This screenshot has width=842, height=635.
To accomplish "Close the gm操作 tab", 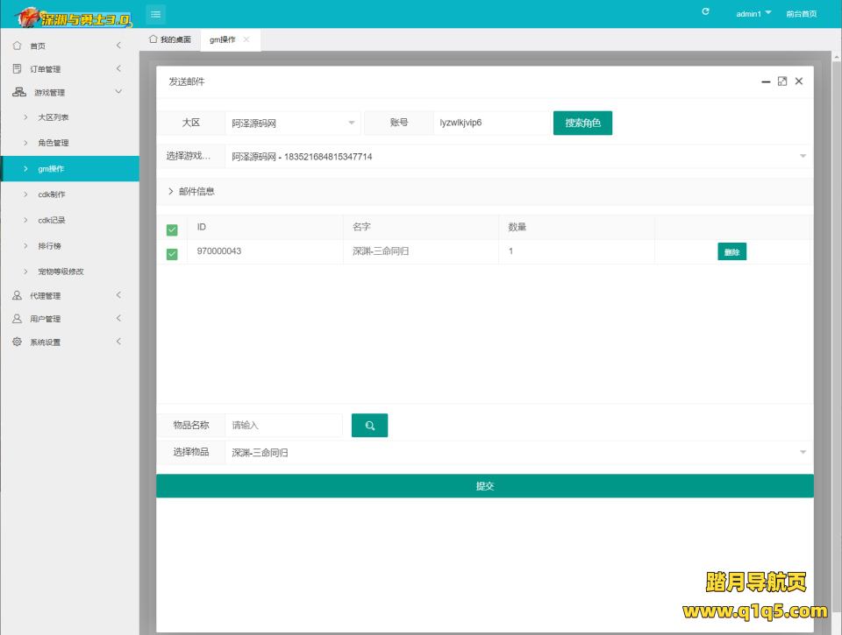I will tap(246, 40).
